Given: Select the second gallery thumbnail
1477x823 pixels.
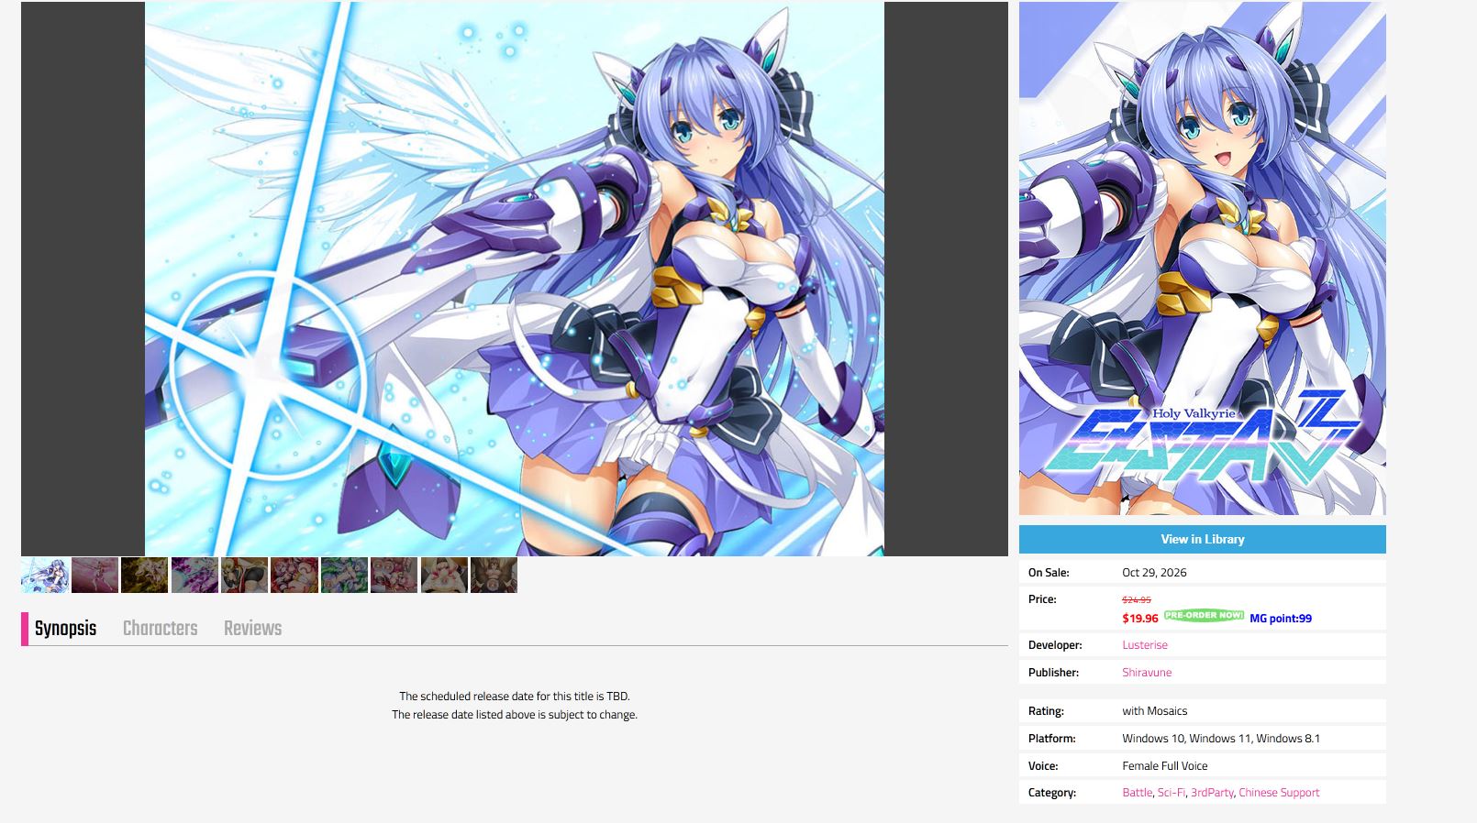Looking at the screenshot, I should (x=94, y=576).
